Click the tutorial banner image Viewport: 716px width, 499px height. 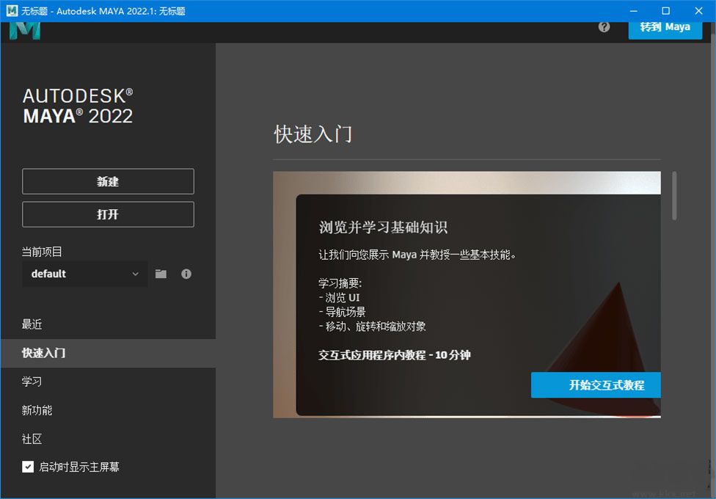(467, 294)
